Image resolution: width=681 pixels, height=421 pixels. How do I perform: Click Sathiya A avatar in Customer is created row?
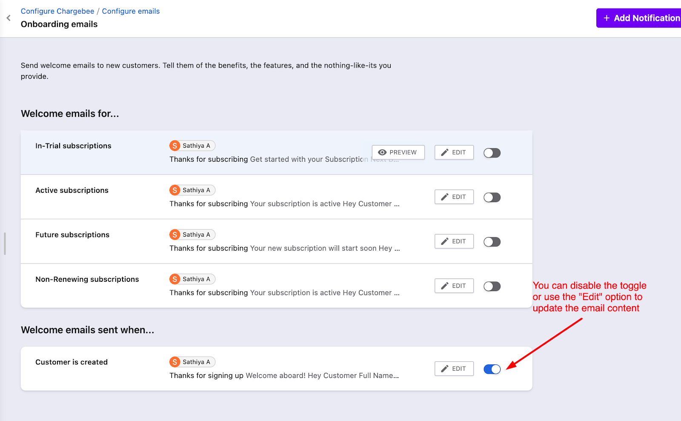(175, 362)
